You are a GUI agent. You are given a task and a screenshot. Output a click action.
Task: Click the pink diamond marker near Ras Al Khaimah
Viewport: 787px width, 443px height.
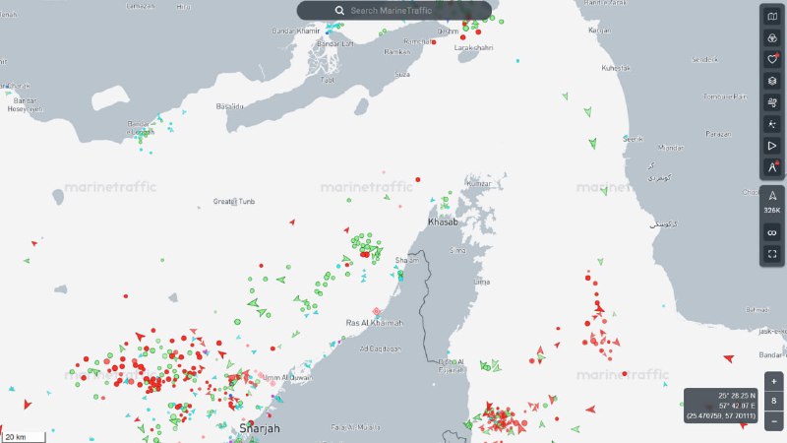coord(377,312)
